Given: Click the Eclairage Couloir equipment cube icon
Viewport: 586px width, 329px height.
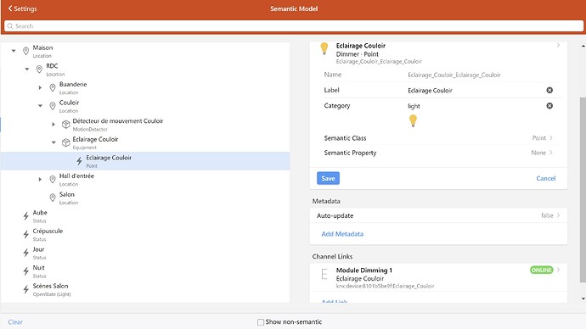Looking at the screenshot, I should 66,142.
